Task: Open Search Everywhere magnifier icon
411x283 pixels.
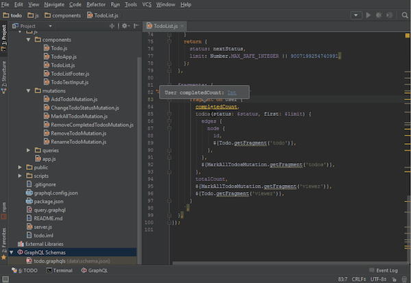Action: tap(405, 14)
